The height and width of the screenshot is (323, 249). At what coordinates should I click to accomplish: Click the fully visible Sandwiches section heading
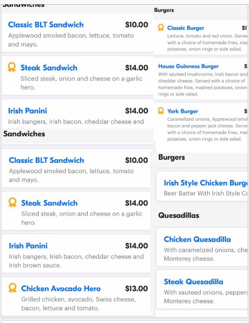pos(24,134)
